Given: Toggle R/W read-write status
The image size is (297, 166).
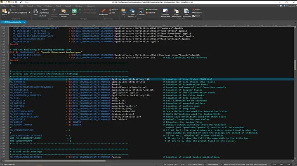Looking at the screenshot, I should tap(274, 165).
